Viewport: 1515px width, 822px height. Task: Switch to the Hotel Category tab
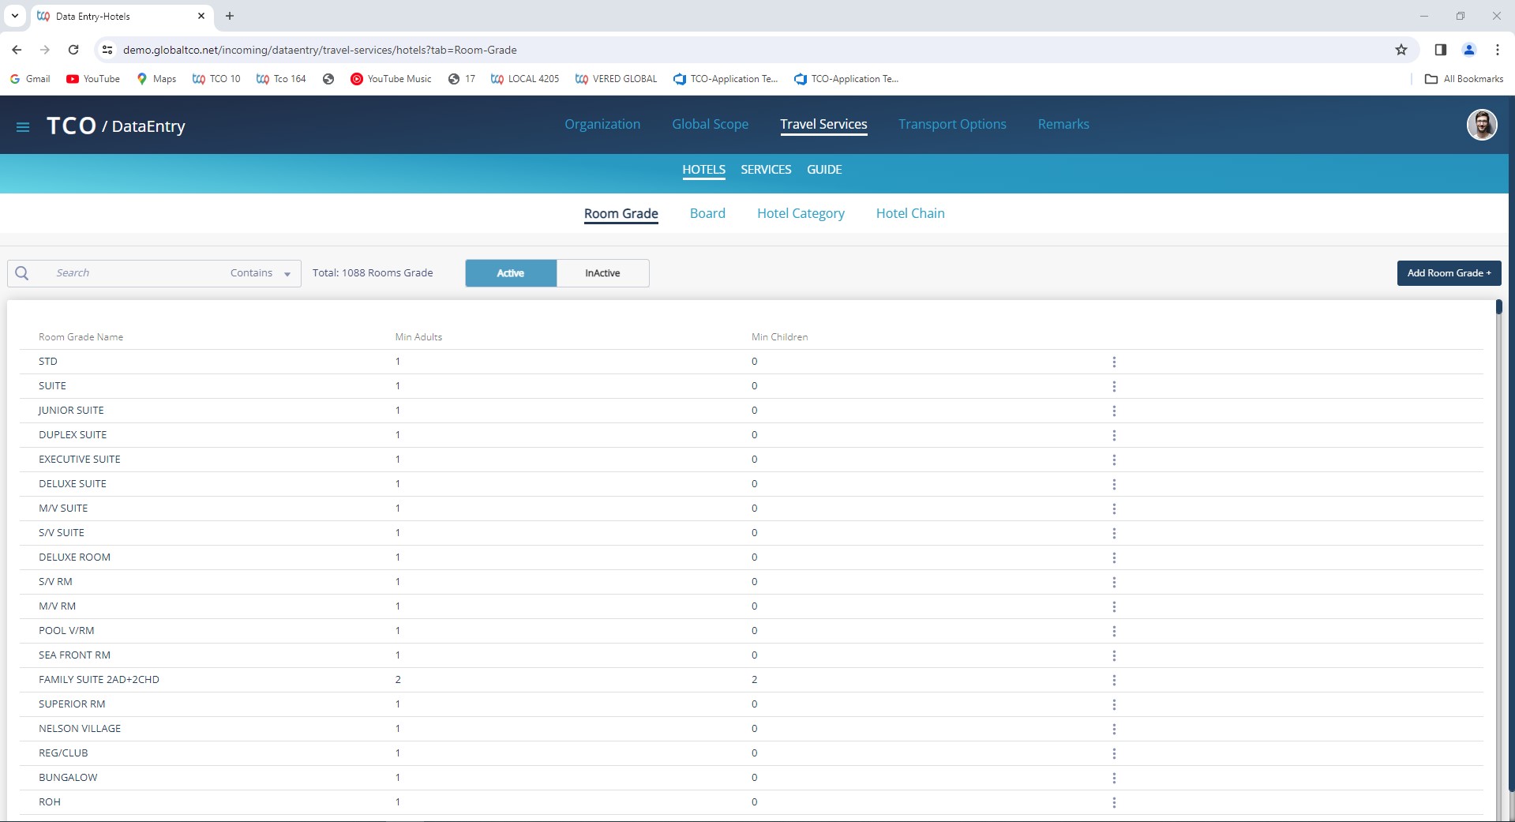801,213
